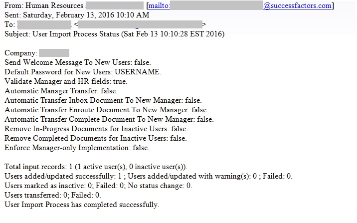
Task: Click the Default Password USERNAME line
Action: (83, 72)
